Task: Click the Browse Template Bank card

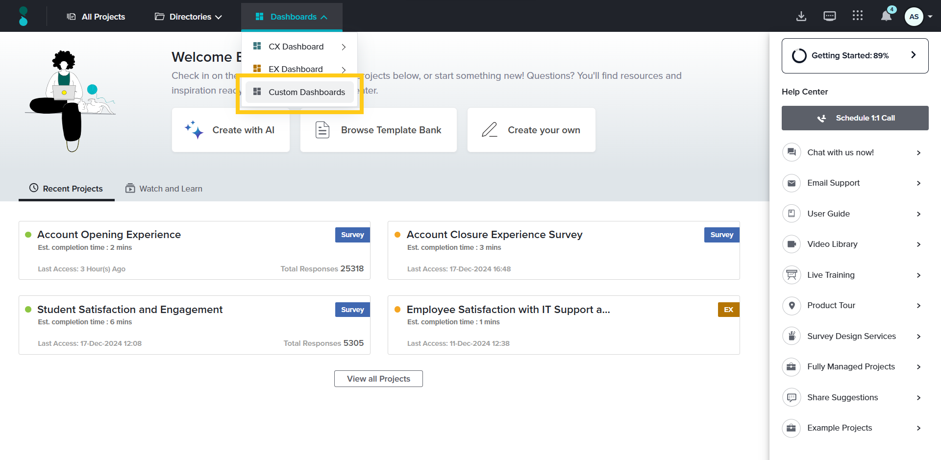Action: (x=378, y=130)
